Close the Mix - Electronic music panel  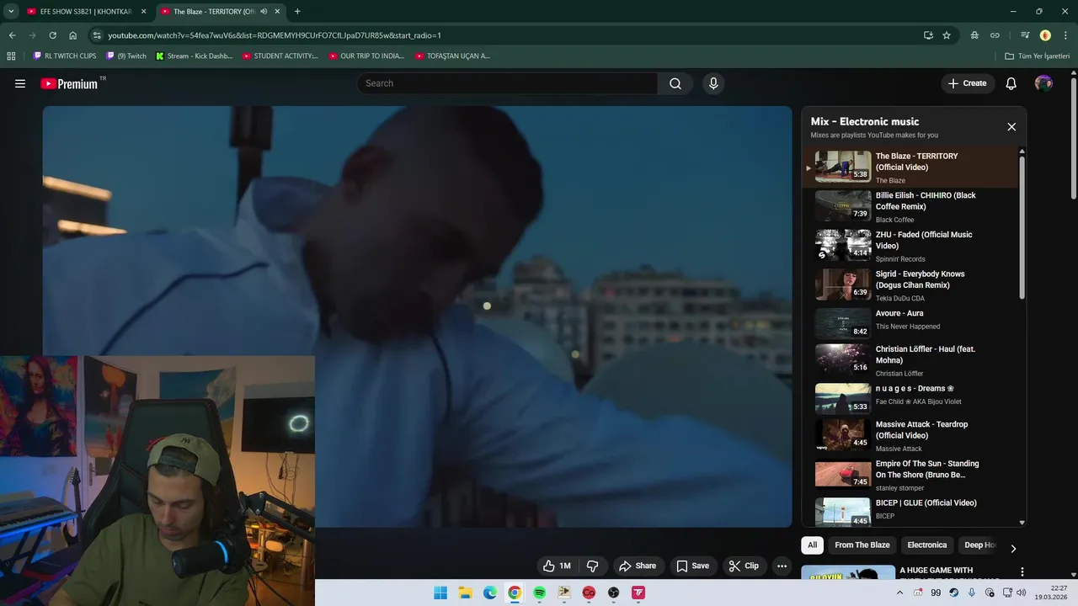pyautogui.click(x=1011, y=127)
